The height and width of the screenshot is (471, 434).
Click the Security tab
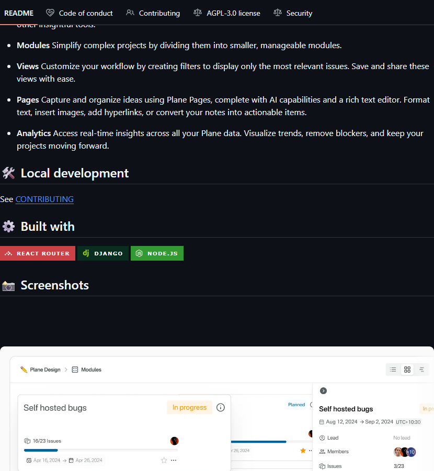click(x=293, y=13)
